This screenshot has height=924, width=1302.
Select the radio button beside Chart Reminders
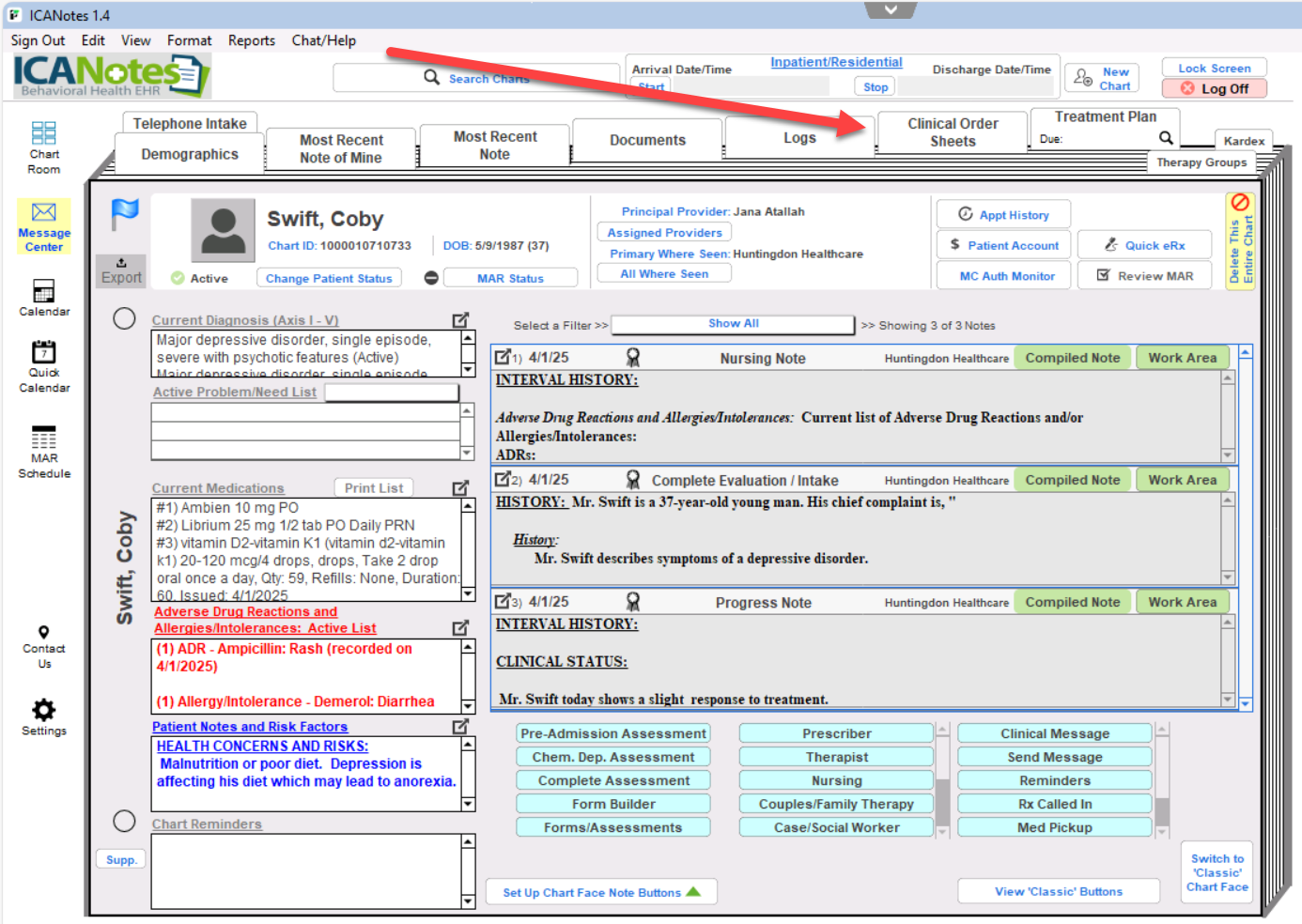pos(125,821)
